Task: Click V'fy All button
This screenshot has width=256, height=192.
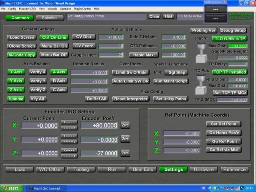Action: point(38,99)
